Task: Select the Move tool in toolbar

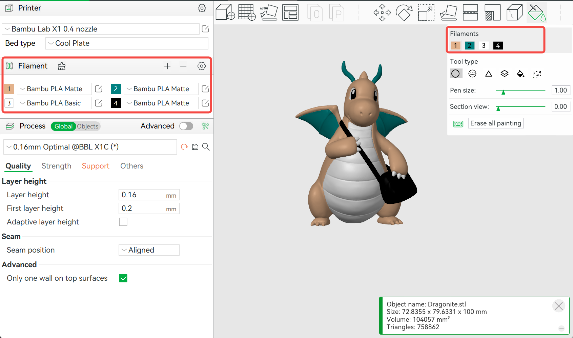Action: click(382, 13)
